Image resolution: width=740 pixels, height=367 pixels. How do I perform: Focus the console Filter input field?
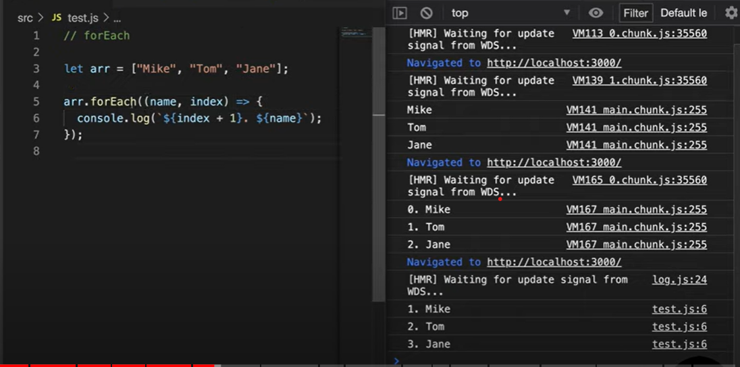(636, 13)
